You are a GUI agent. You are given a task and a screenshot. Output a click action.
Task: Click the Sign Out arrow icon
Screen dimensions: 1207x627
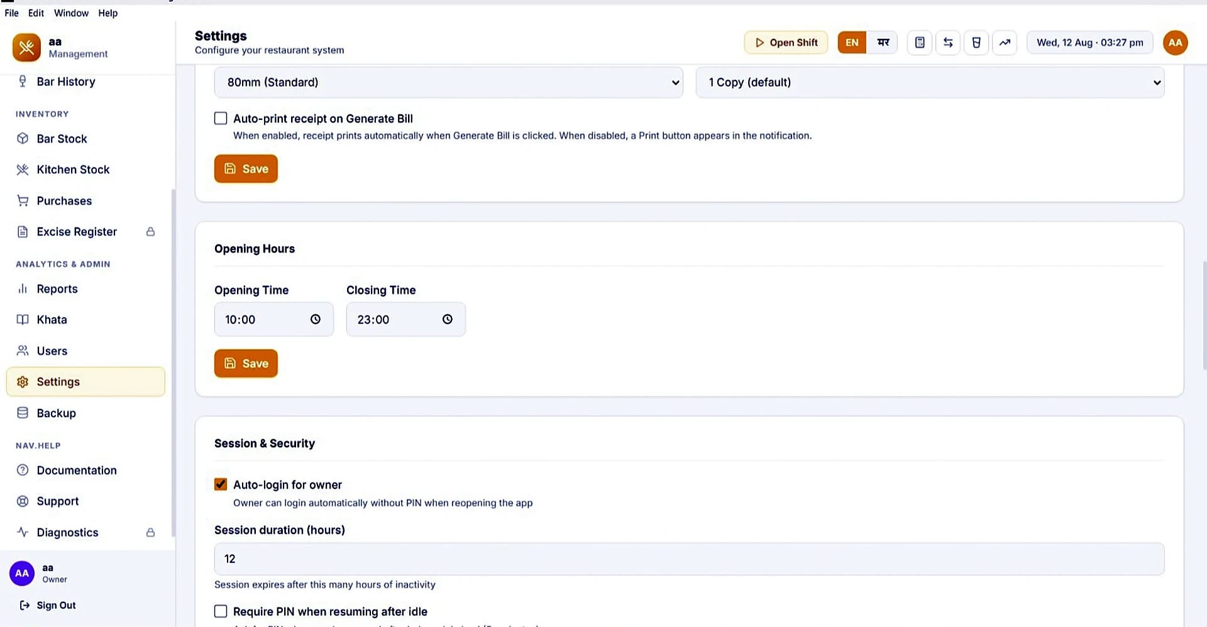pyautogui.click(x=25, y=605)
